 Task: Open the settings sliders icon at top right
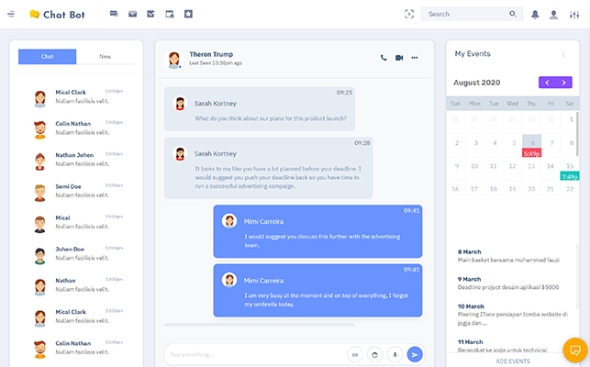(574, 14)
